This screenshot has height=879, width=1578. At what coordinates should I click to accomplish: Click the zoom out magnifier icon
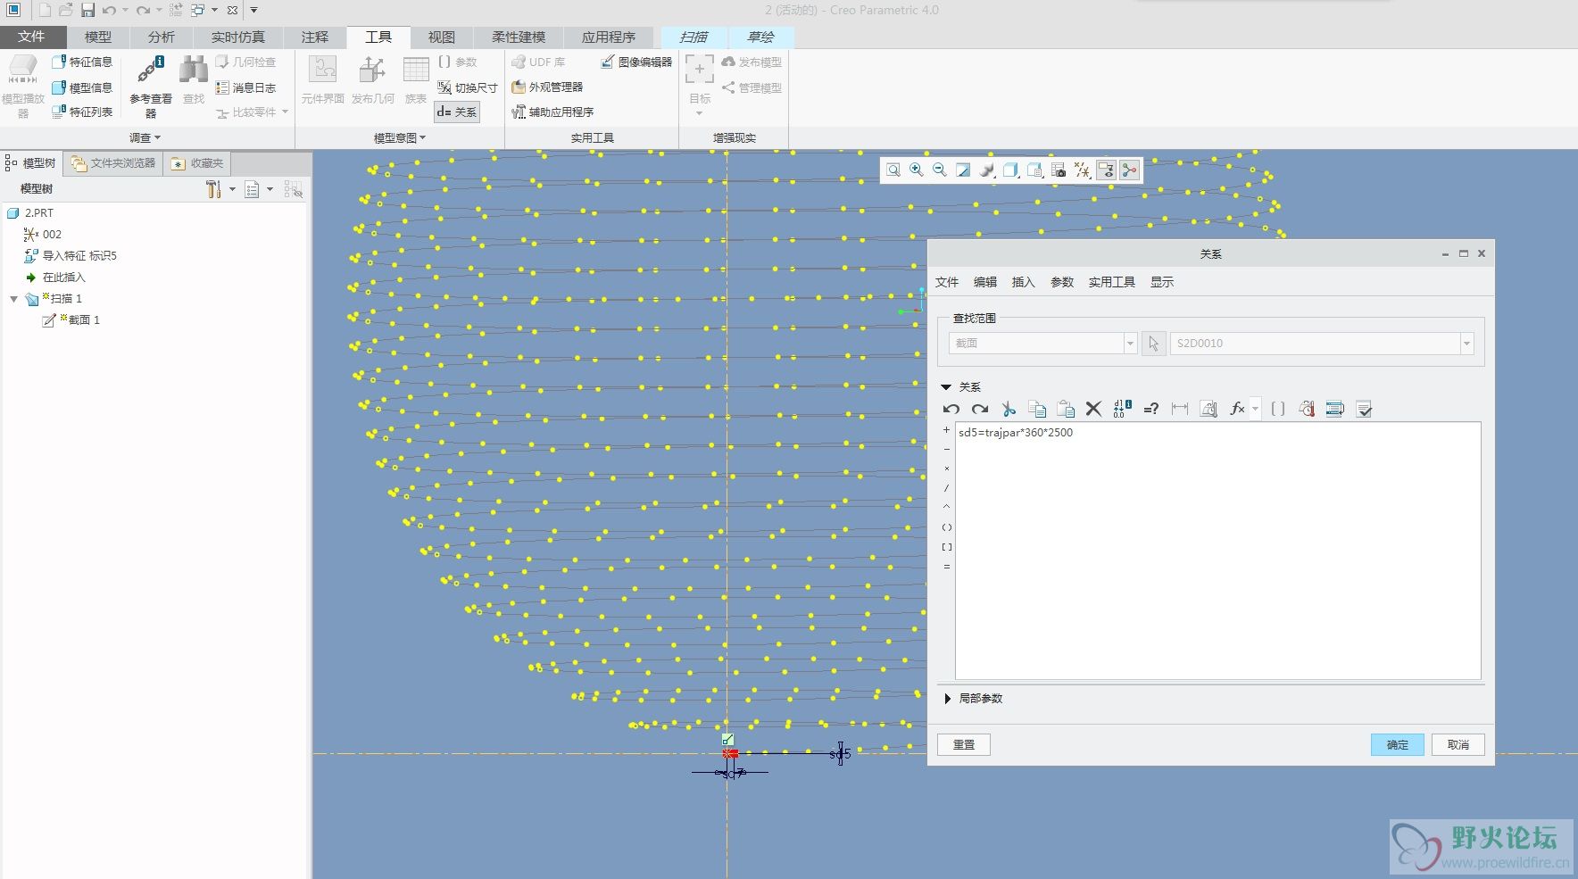(940, 170)
